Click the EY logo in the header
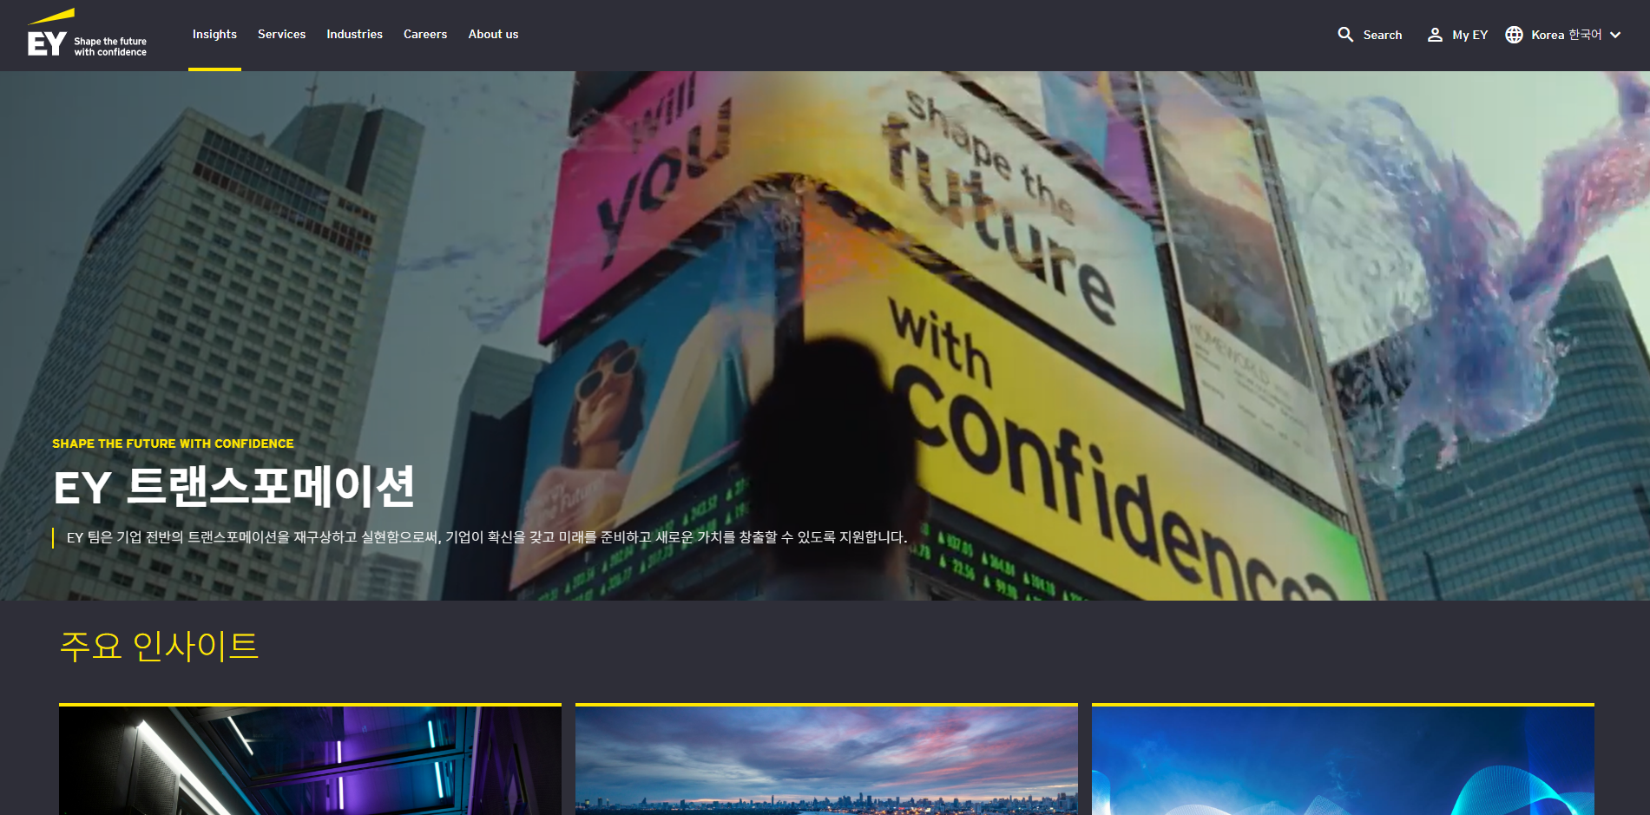 point(47,35)
